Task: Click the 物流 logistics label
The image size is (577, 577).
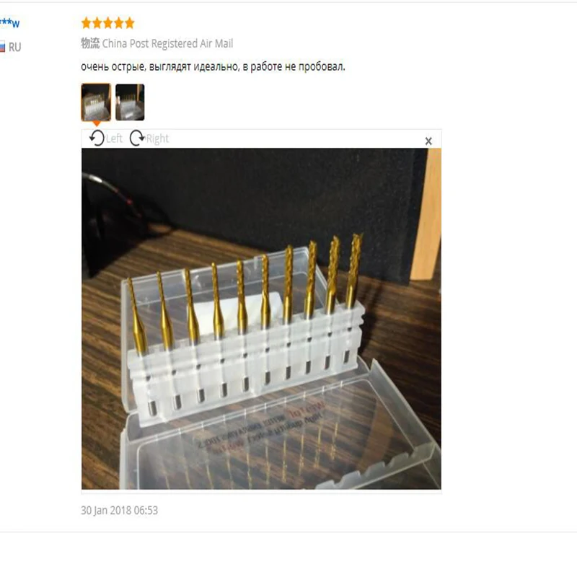Action: coord(90,43)
